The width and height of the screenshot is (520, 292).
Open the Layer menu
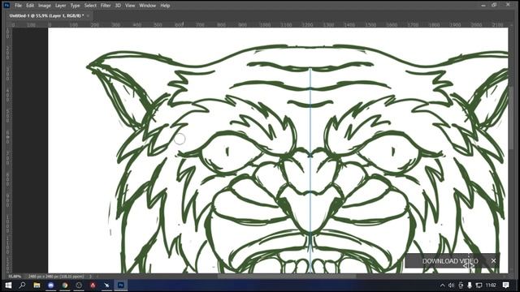60,6
